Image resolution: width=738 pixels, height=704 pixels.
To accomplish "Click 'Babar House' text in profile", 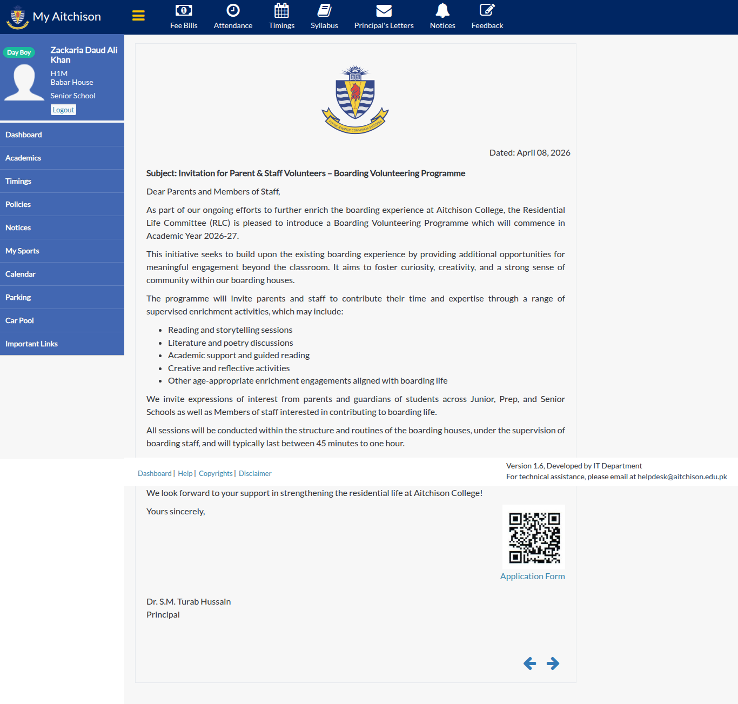I will point(72,82).
